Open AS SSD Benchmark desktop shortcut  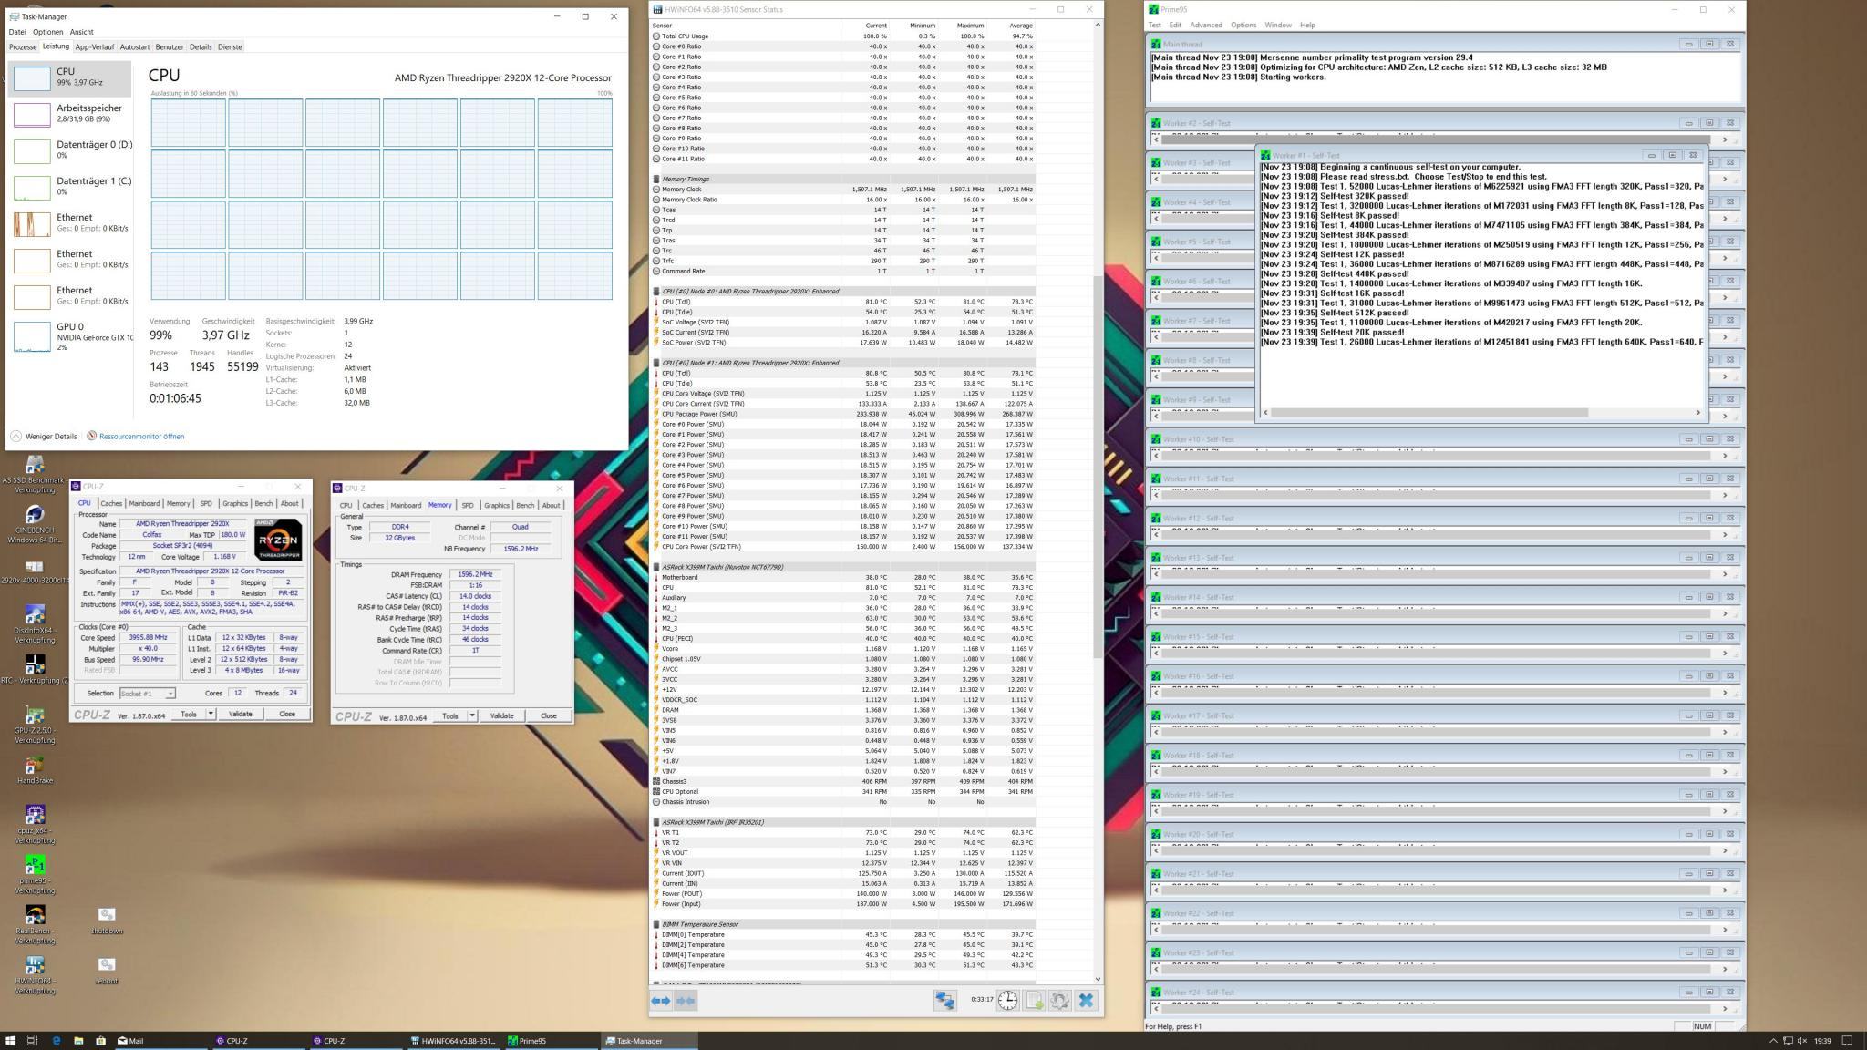[x=35, y=474]
